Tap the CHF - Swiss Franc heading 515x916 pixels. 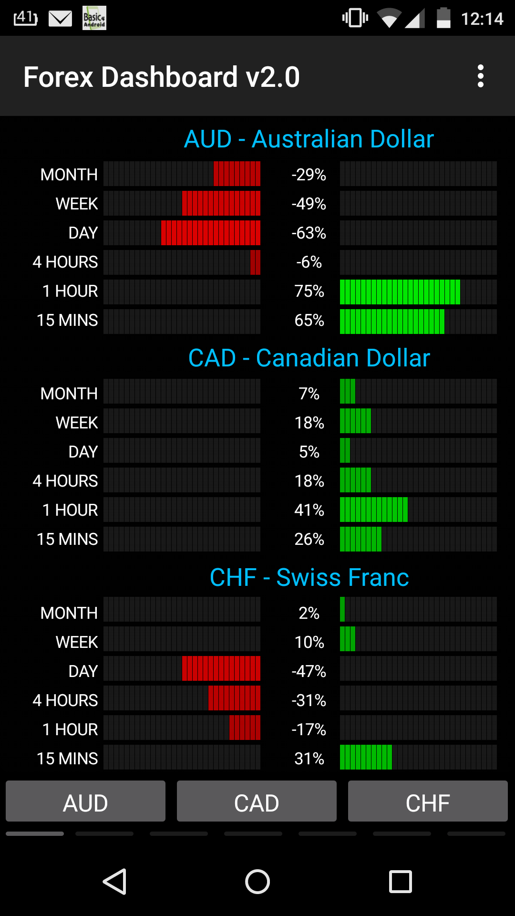pos(309,577)
